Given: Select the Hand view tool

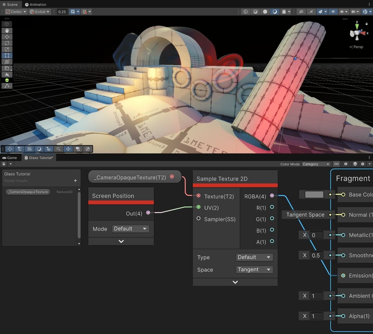Looking at the screenshot, I should coord(7,31).
